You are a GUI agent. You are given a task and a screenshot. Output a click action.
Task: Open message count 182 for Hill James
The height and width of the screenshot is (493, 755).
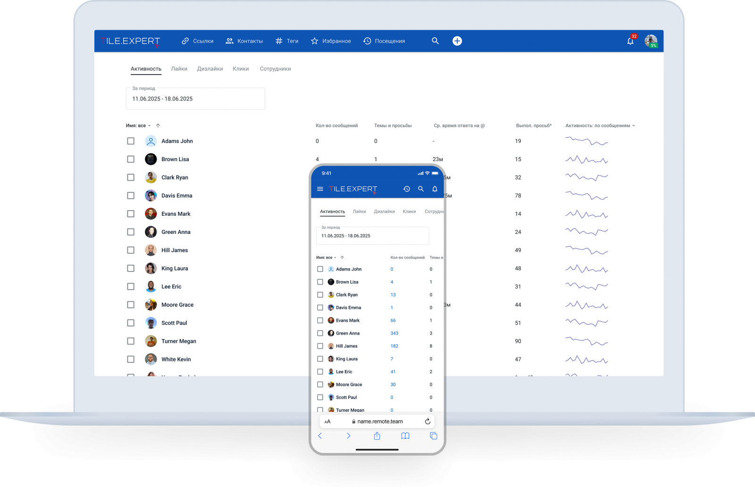coord(394,346)
